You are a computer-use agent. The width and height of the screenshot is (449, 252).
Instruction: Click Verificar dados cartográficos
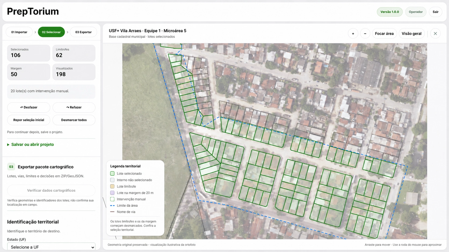(x=51, y=190)
